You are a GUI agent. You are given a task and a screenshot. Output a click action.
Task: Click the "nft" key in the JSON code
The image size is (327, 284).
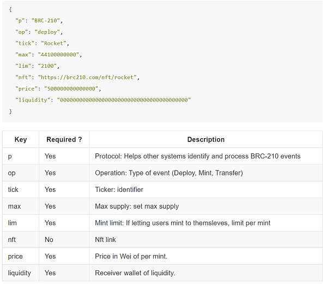point(23,78)
